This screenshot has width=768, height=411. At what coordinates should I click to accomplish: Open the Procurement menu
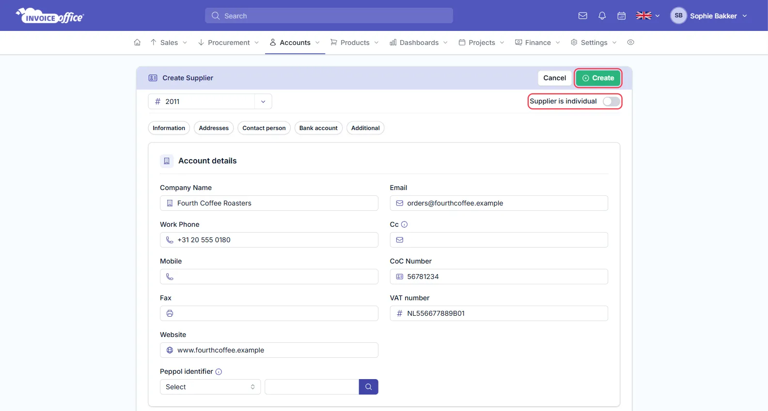[229, 43]
